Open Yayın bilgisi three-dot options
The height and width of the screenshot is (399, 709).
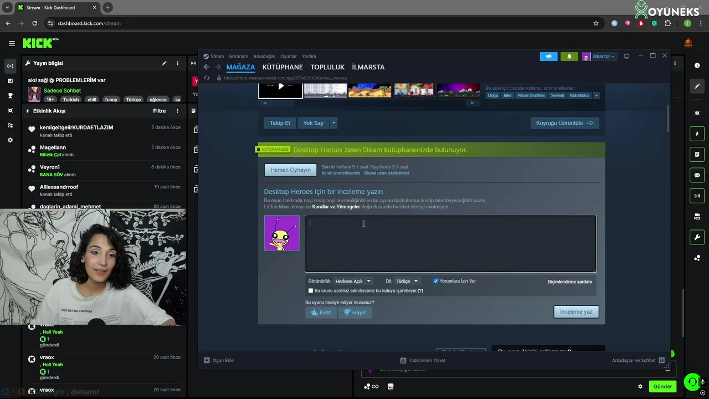click(x=177, y=63)
